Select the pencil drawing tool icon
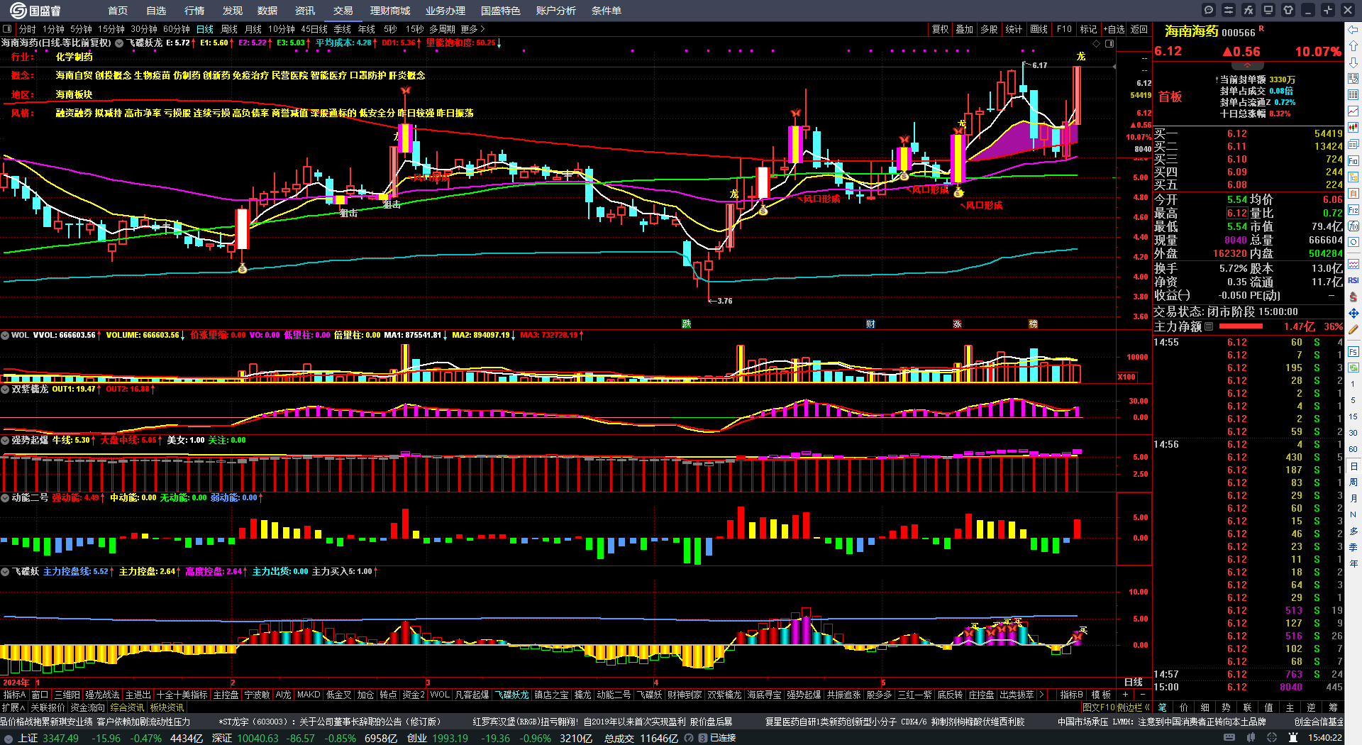 click(1353, 329)
